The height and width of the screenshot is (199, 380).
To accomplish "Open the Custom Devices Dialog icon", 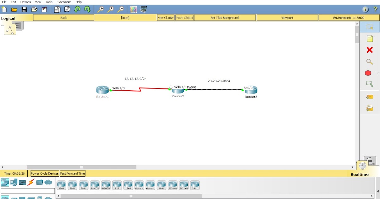I will [143, 9].
